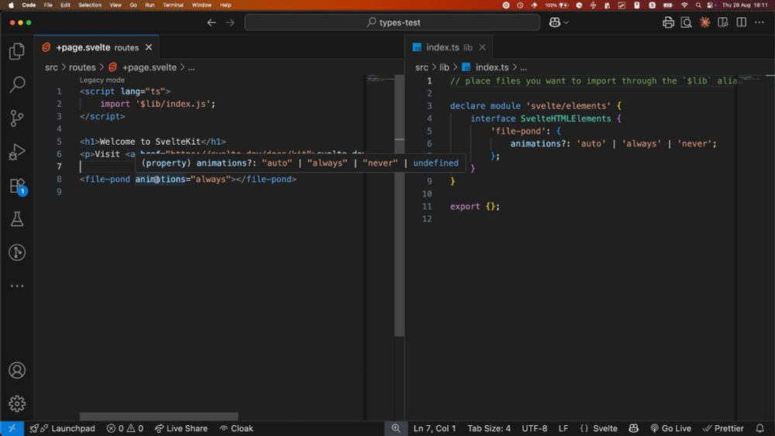This screenshot has width=775, height=436.
Task: Open the Source Control view
Action: tap(17, 118)
